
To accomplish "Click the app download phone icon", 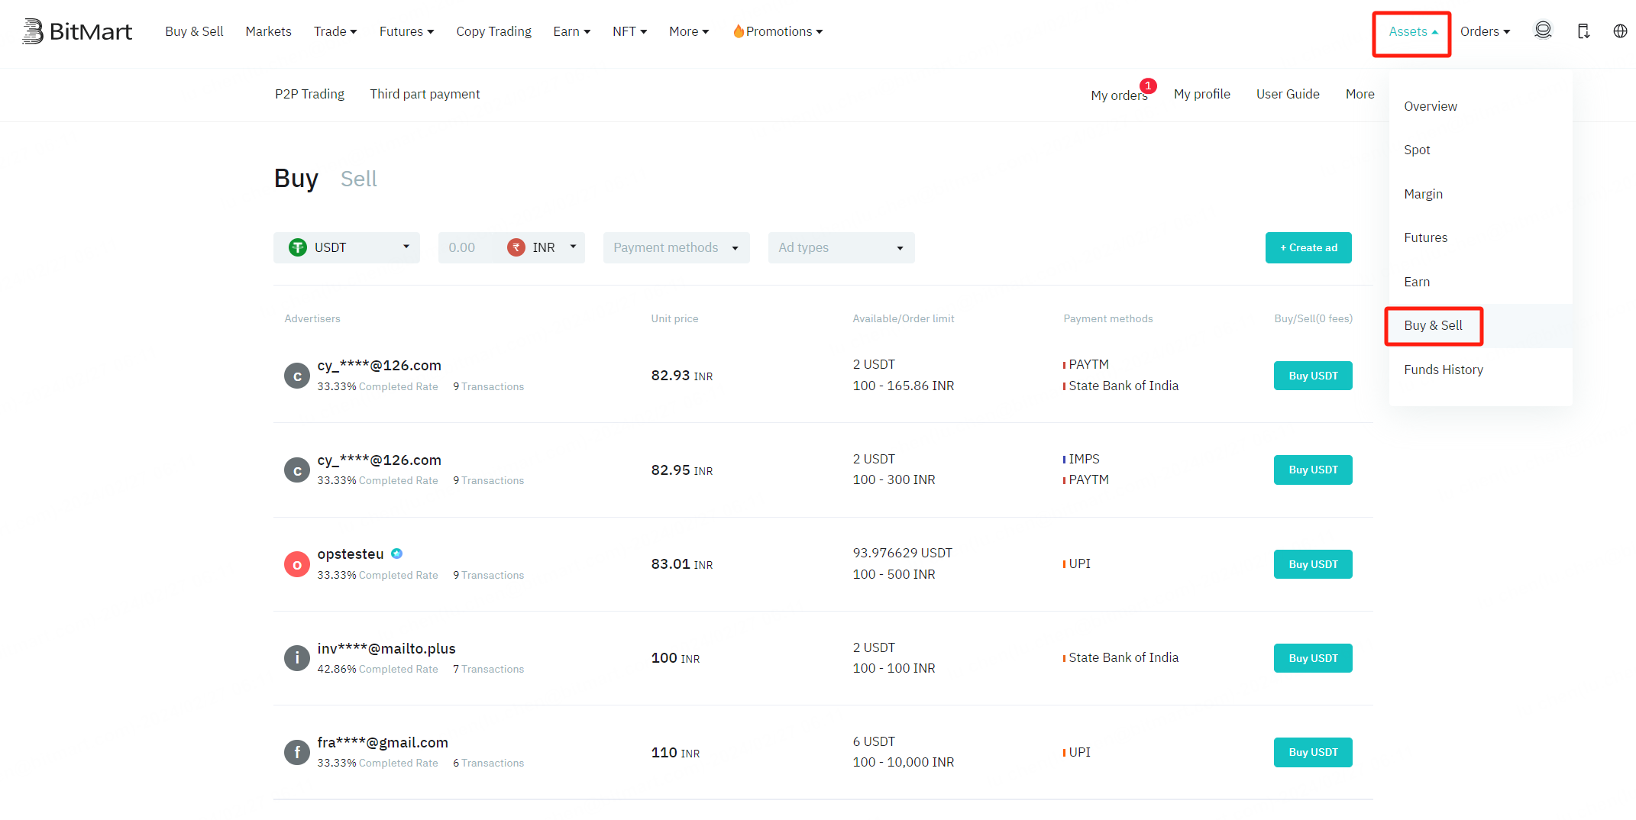I will [x=1583, y=31].
